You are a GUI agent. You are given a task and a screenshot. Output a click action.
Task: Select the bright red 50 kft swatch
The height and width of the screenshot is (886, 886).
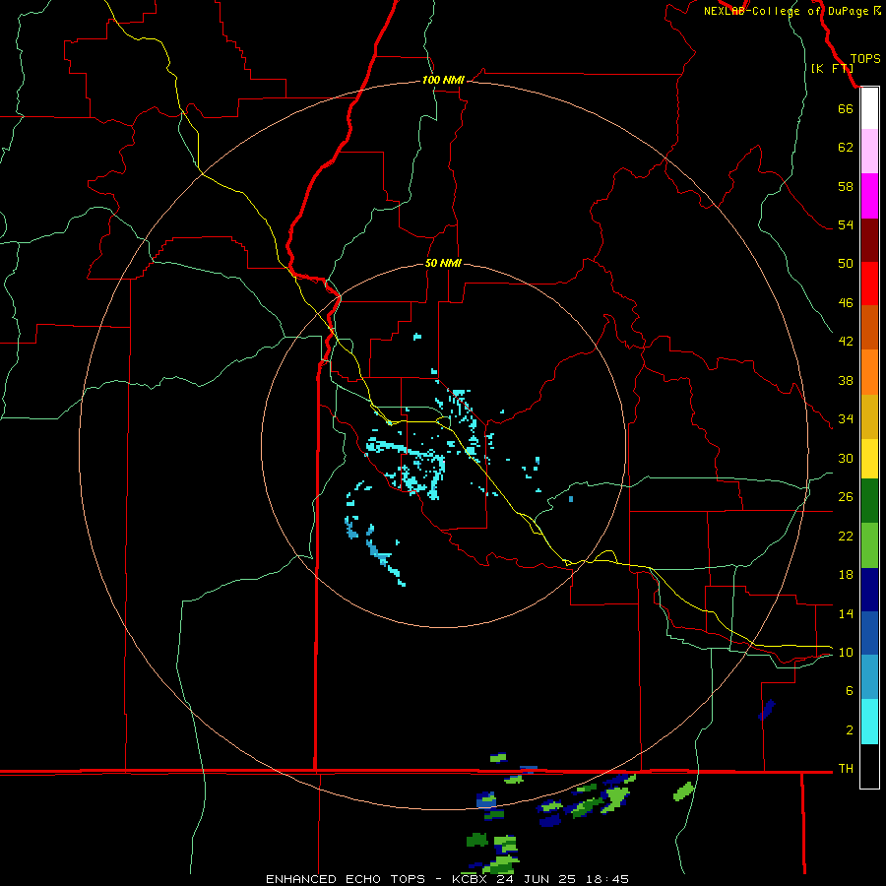[x=869, y=284]
